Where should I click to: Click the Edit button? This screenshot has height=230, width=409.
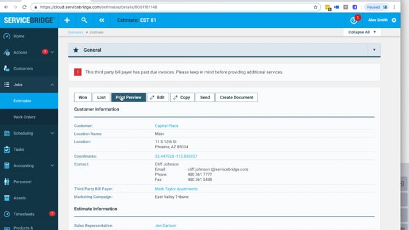(158, 97)
